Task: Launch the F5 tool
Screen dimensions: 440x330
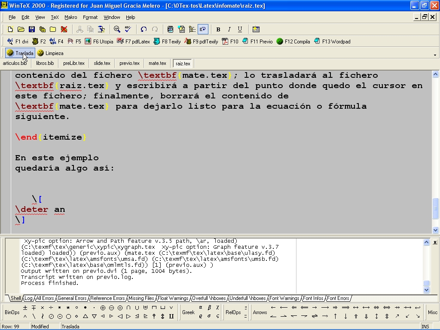Action: [74, 42]
